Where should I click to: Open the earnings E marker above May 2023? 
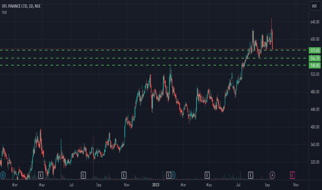207,175
